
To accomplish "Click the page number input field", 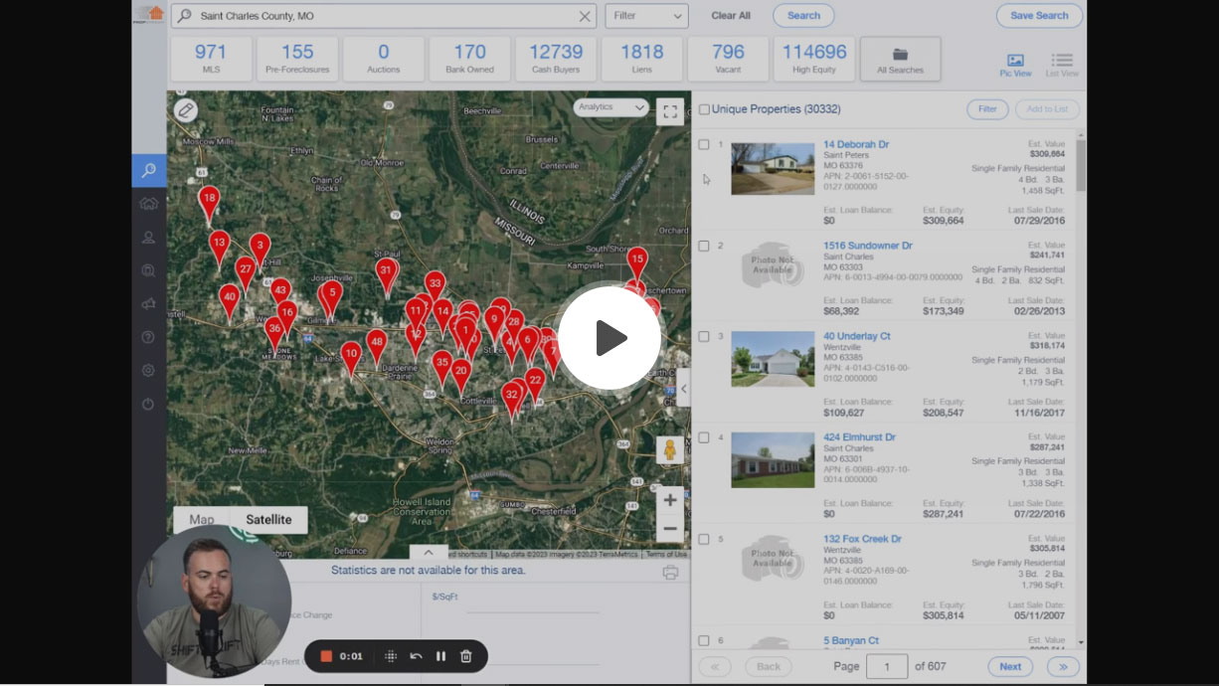I will [887, 666].
